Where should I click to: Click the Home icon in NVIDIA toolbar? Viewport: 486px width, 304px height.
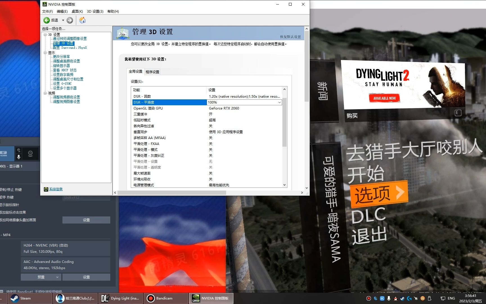(x=82, y=20)
